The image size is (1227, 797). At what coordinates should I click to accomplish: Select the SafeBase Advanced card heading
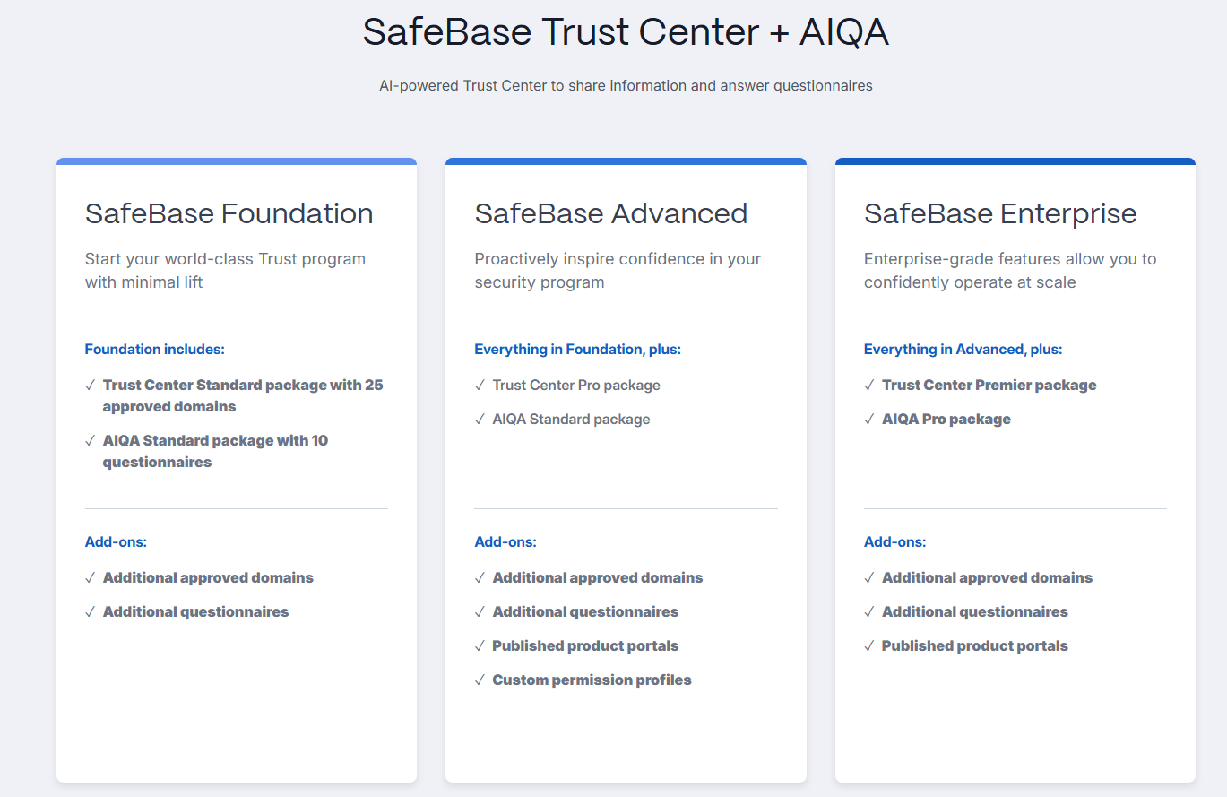[x=610, y=213]
